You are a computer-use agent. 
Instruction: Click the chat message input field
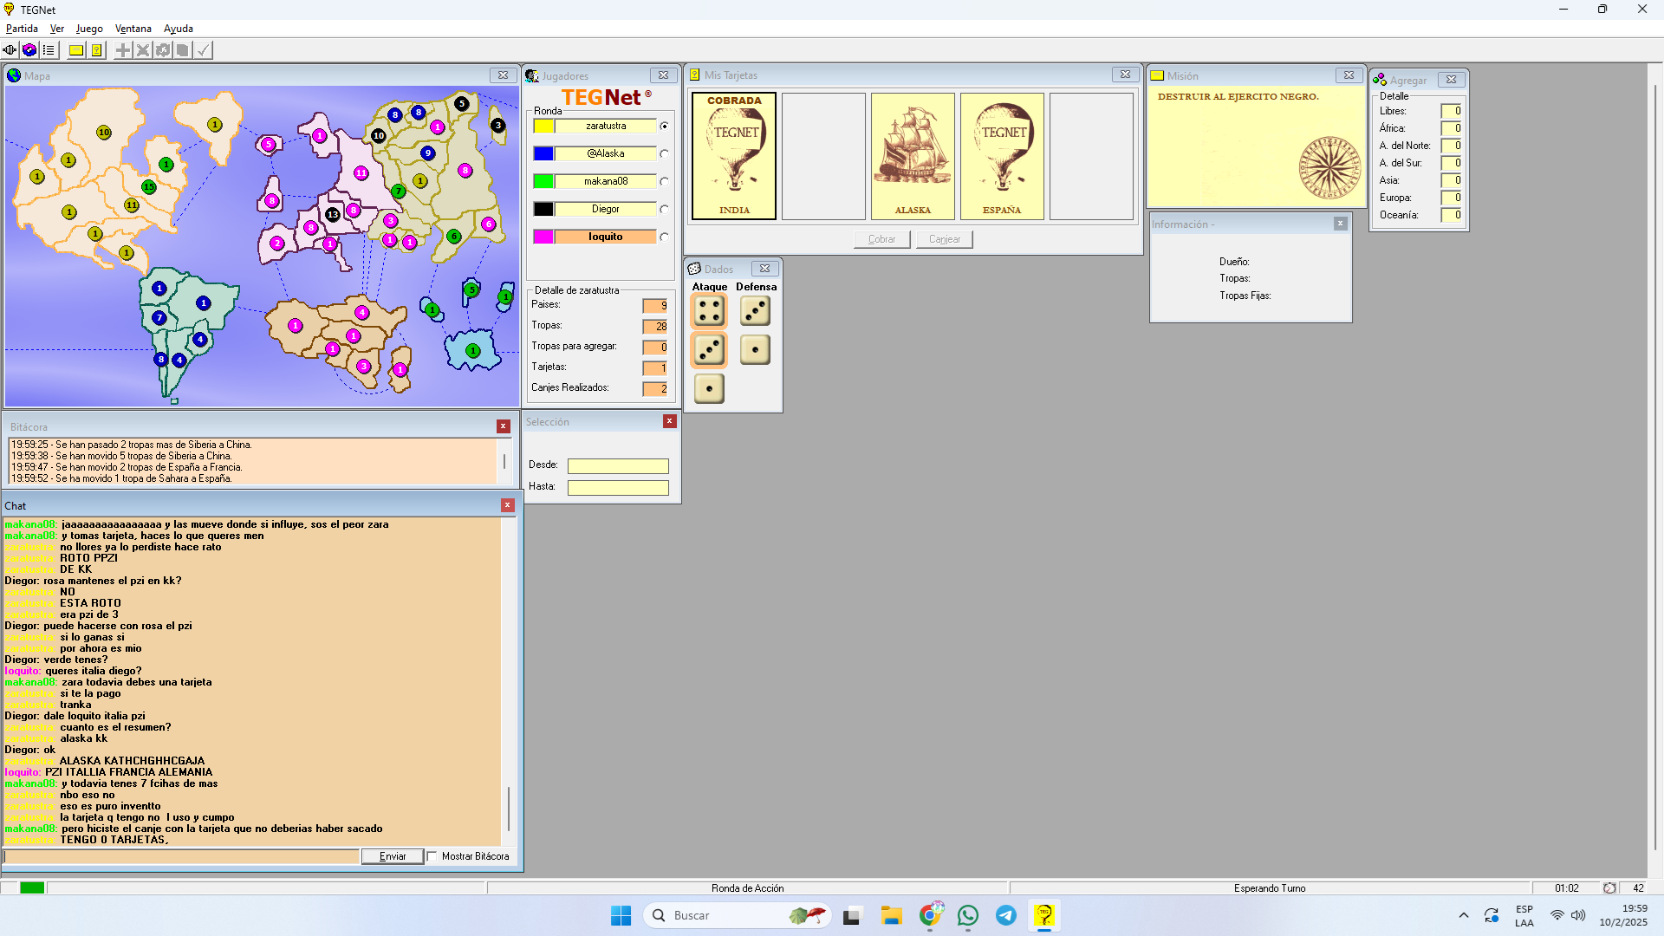tap(181, 856)
